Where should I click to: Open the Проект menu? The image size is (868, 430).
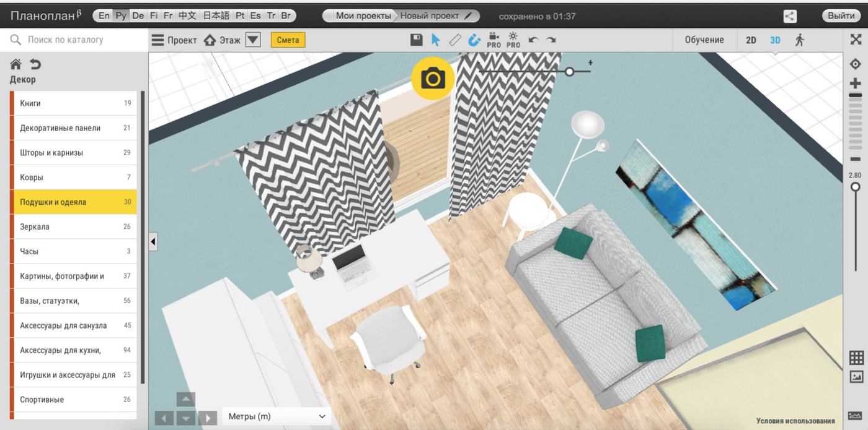coord(174,40)
